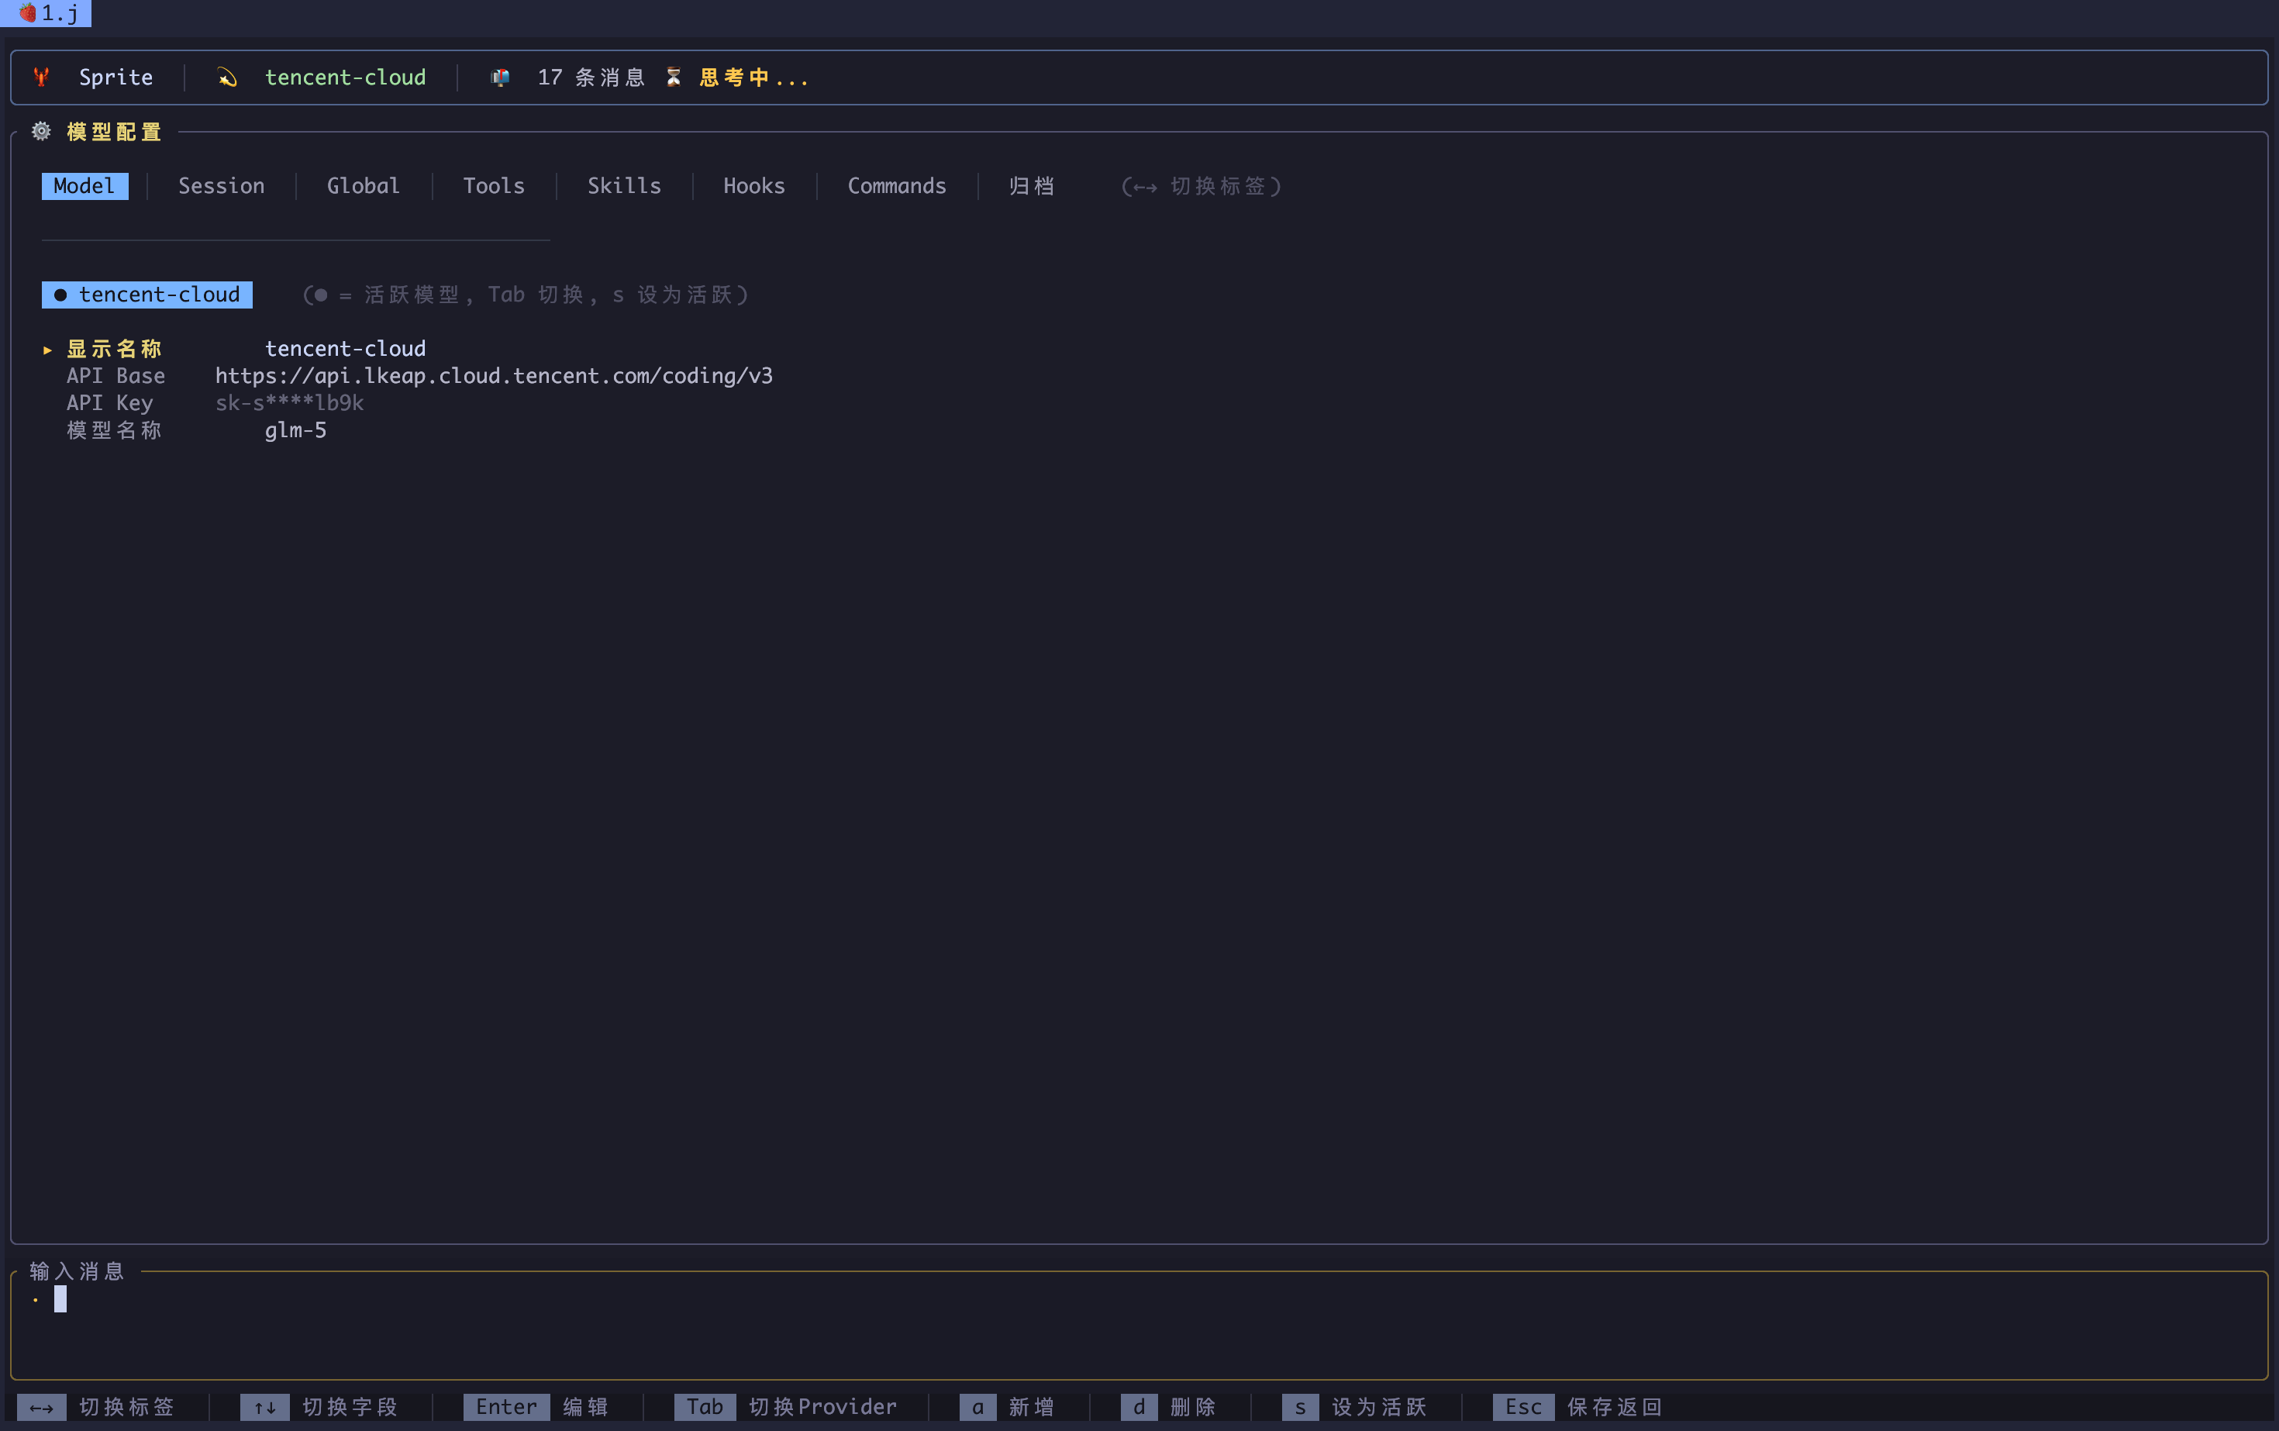Switch to the 归档 tab

1031,187
